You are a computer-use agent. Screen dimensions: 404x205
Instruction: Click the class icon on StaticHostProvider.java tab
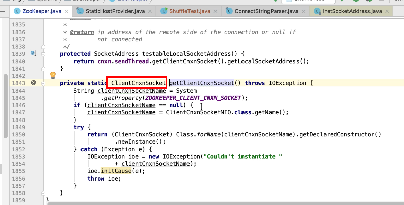click(x=80, y=11)
